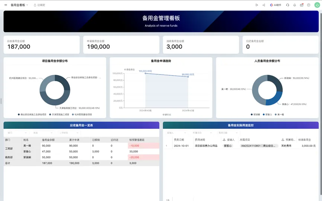
Task: Click the 总计 total row label
Action: coord(7,163)
